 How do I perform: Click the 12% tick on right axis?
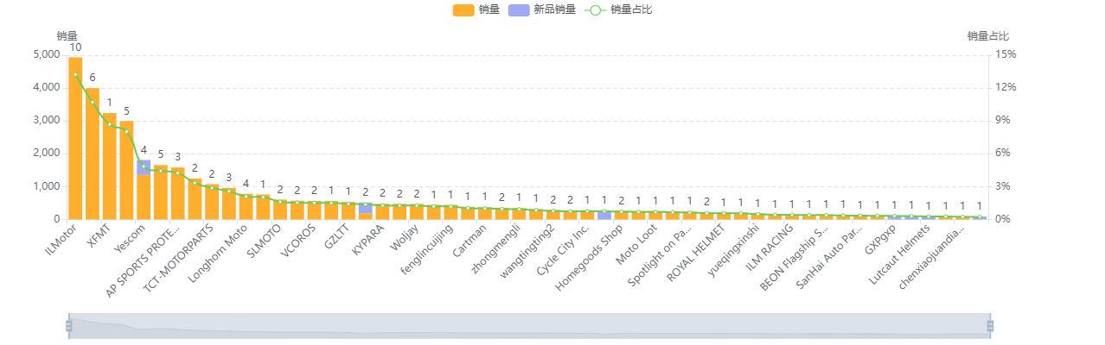[1005, 87]
